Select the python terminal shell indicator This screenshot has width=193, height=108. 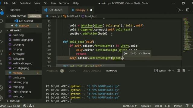click(x=160, y=71)
